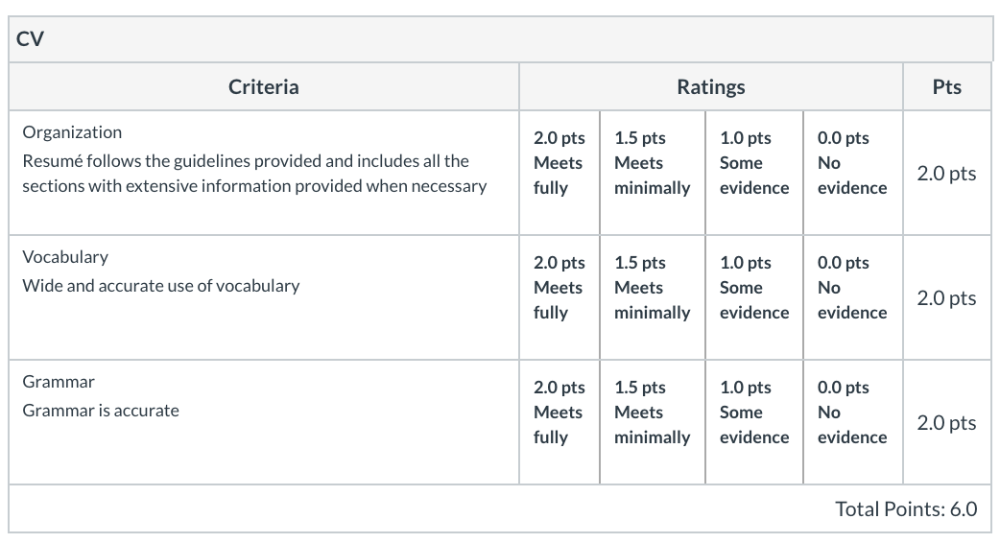Select 1.5 pts Meets minimally for Grammar

[653, 422]
